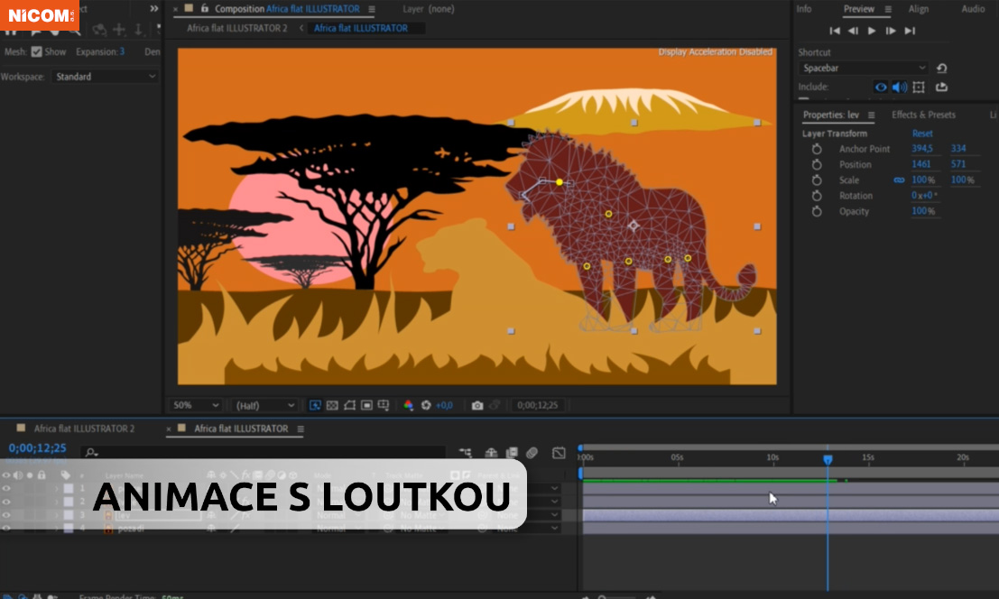Click the Opacity value 100%
999x599 pixels.
coord(923,211)
